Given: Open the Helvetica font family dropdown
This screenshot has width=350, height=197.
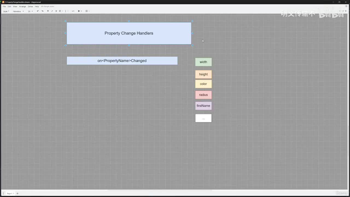Looking at the screenshot, I should point(18,11).
